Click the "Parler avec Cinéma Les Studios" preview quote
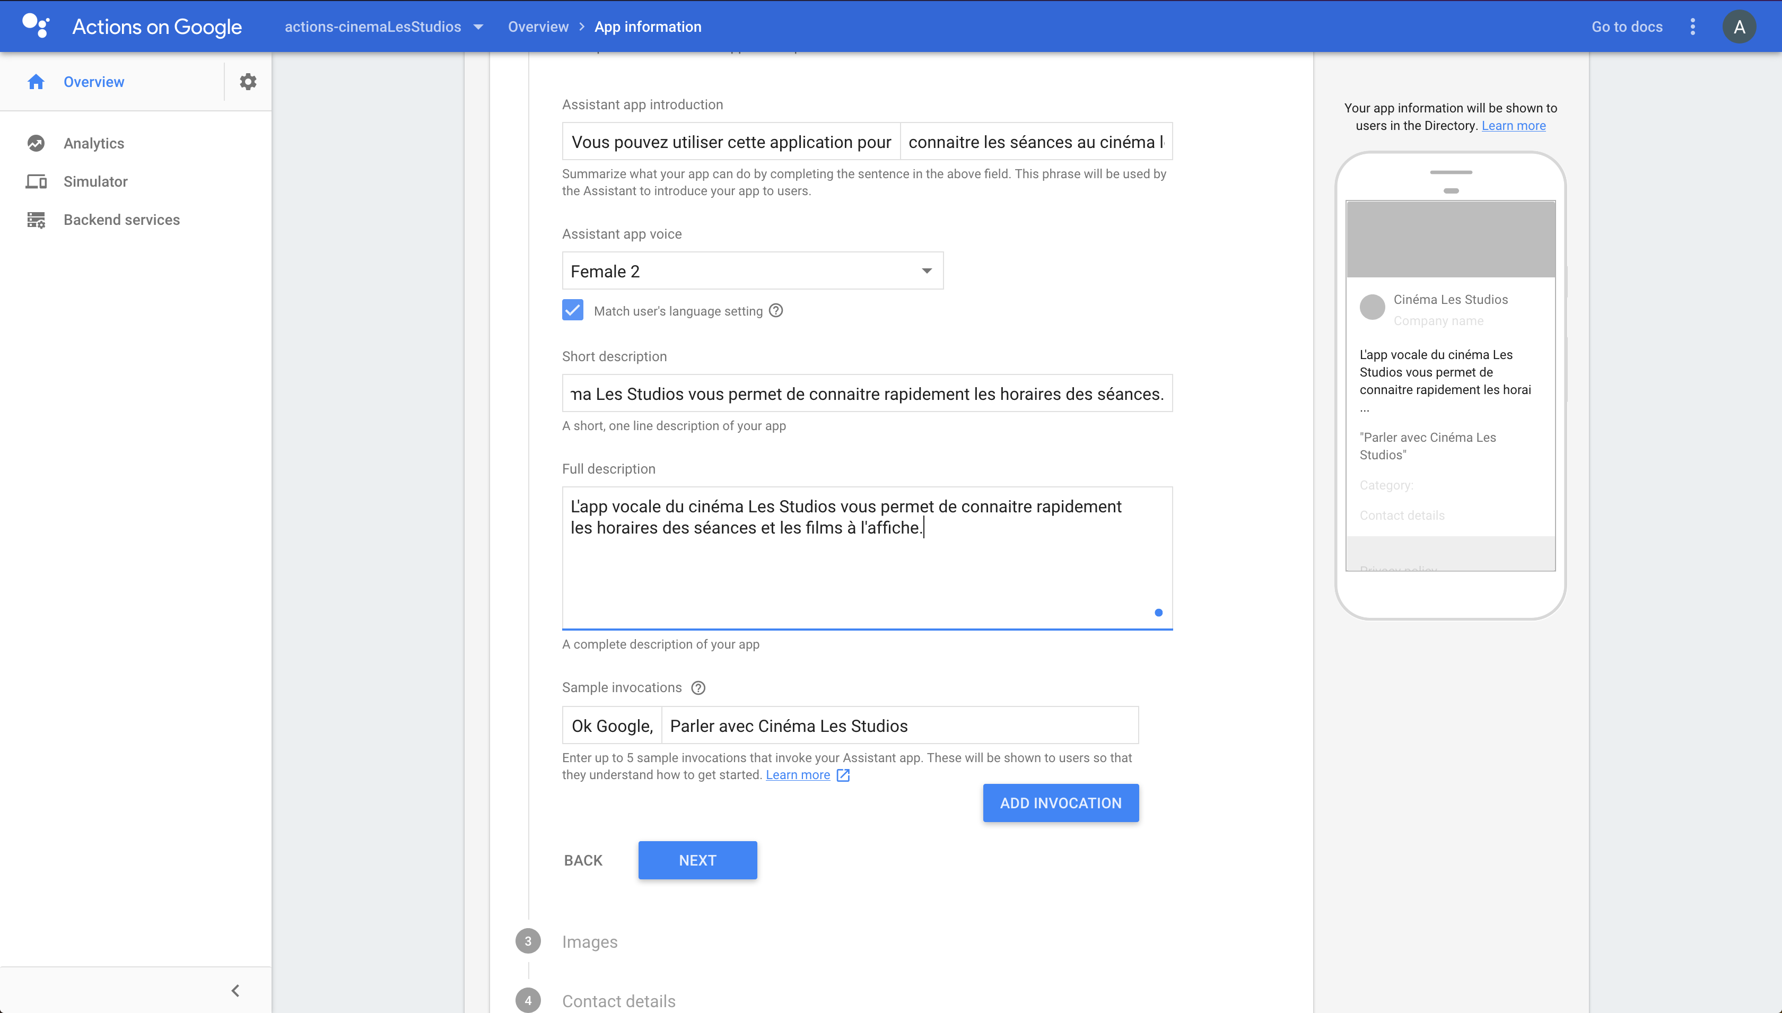The width and height of the screenshot is (1782, 1013). point(1427,446)
